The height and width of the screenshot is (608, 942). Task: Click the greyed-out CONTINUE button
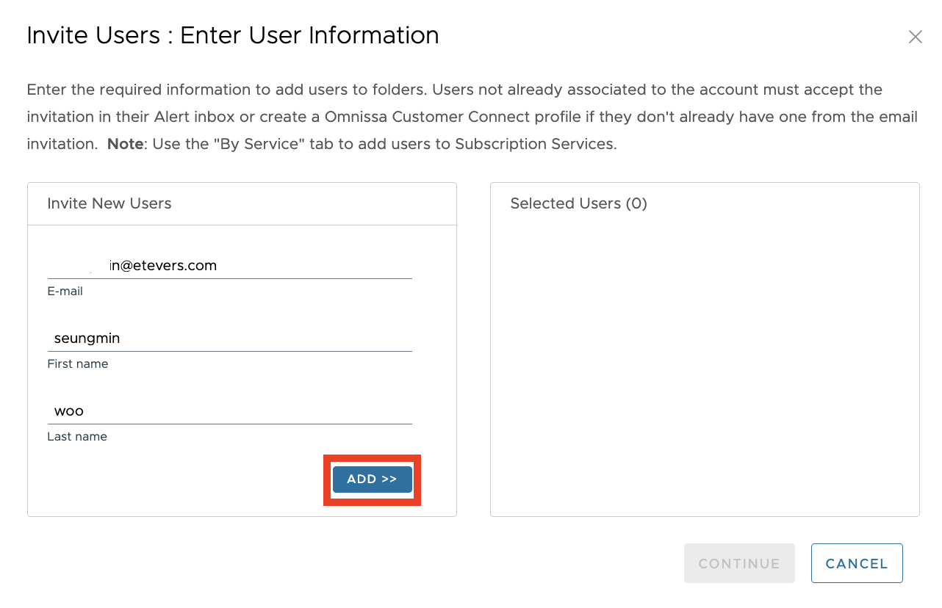point(738,563)
